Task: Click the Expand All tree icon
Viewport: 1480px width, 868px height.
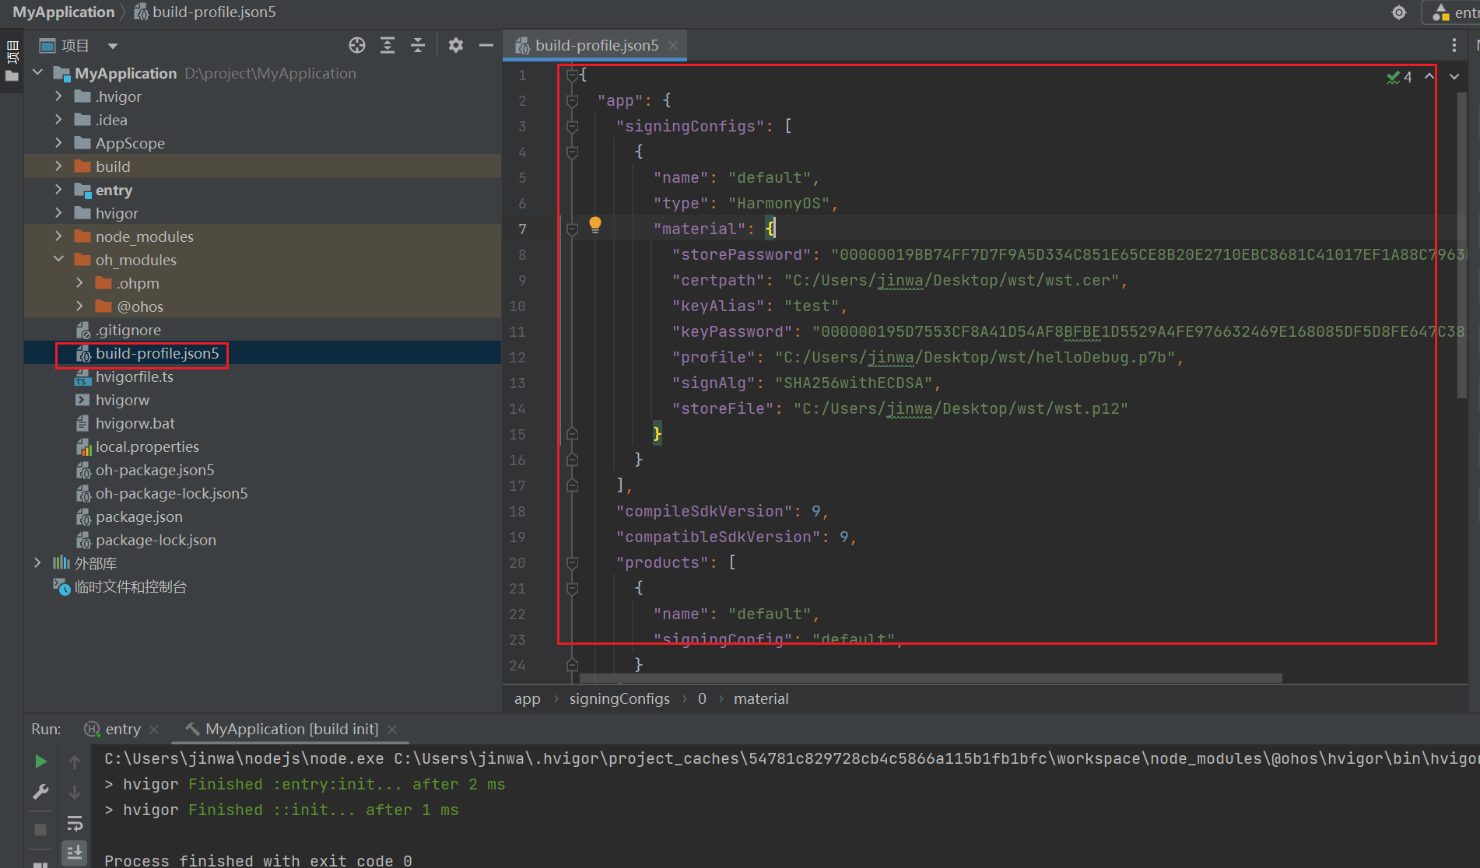Action: (388, 45)
